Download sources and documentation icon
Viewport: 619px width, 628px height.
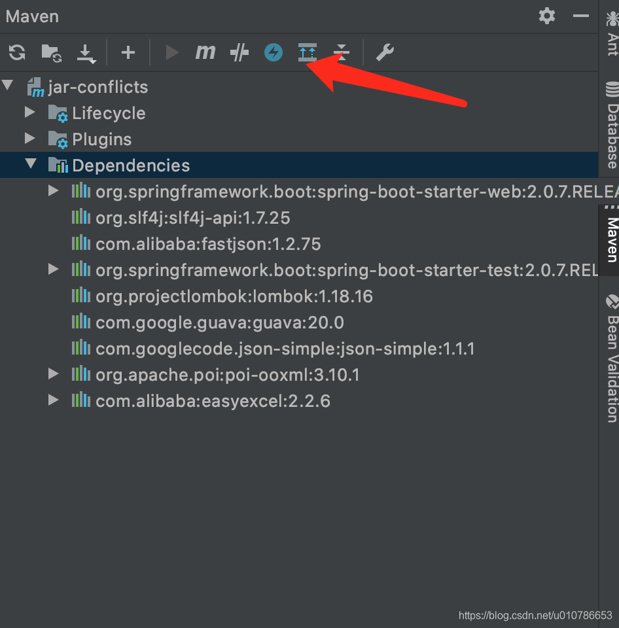[86, 53]
